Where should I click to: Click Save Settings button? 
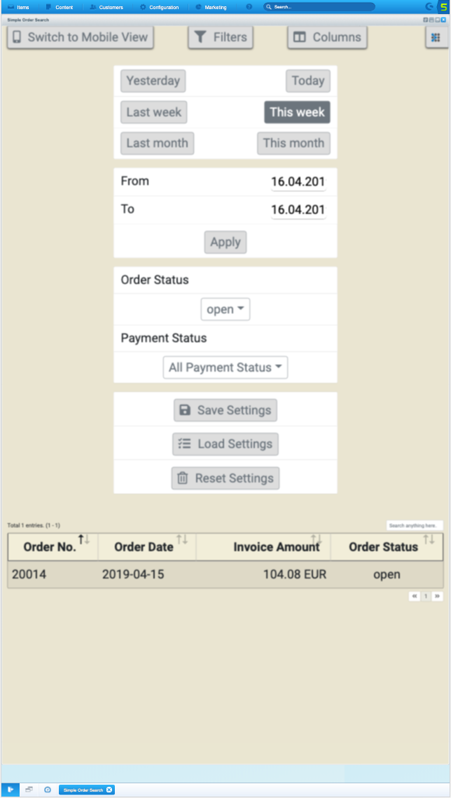225,410
